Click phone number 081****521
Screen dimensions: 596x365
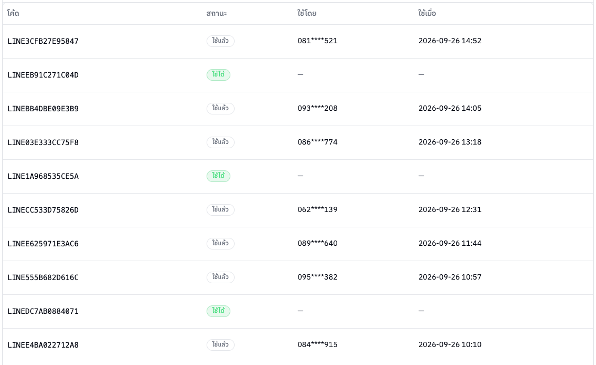318,41
